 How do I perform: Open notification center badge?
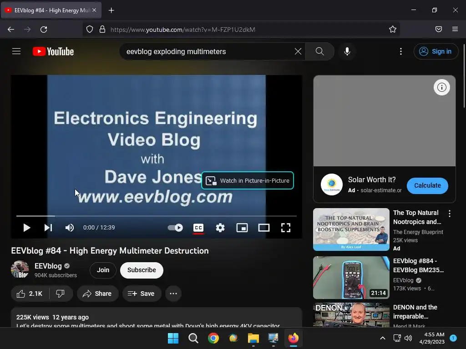coord(453,338)
